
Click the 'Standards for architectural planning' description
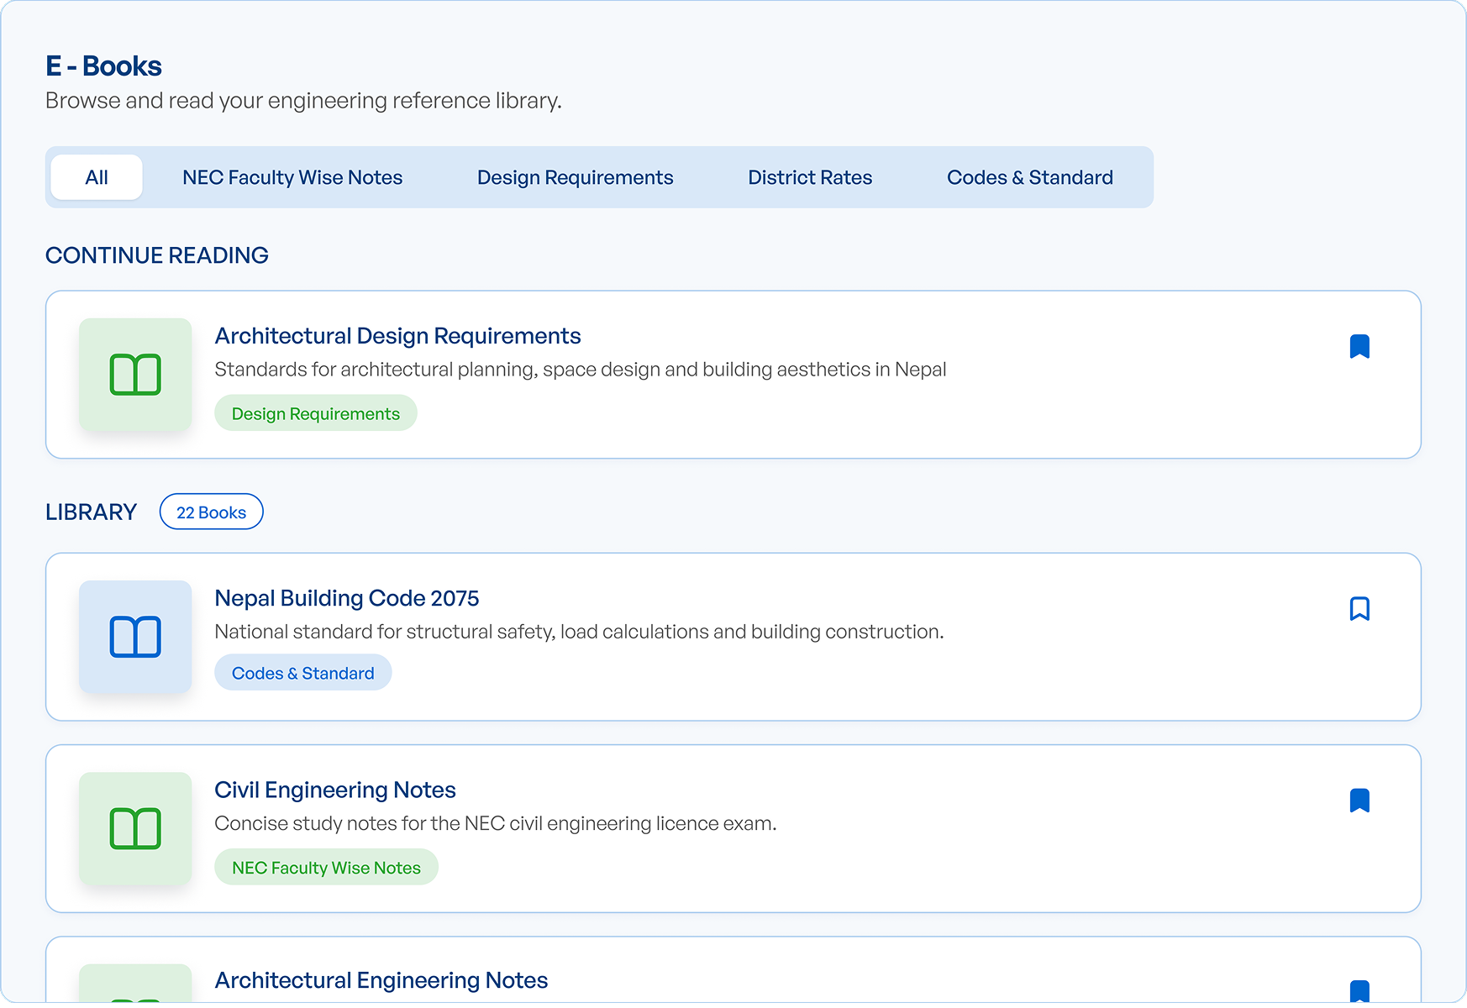pyautogui.click(x=581, y=370)
